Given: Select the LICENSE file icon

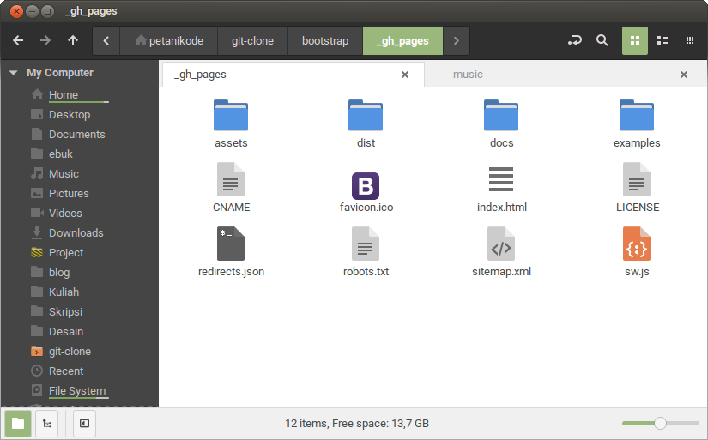Looking at the screenshot, I should click(x=637, y=179).
